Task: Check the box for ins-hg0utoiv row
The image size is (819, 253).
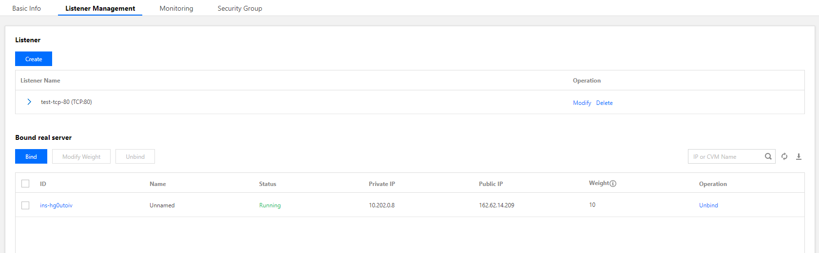Action: tap(25, 205)
